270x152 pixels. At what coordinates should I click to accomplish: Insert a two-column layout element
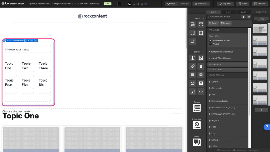(x=192, y=33)
